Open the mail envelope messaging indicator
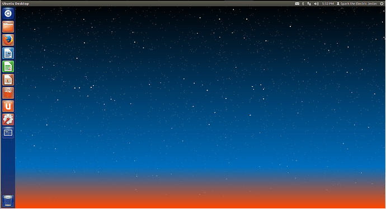This screenshot has width=386, height=209. (297, 4)
